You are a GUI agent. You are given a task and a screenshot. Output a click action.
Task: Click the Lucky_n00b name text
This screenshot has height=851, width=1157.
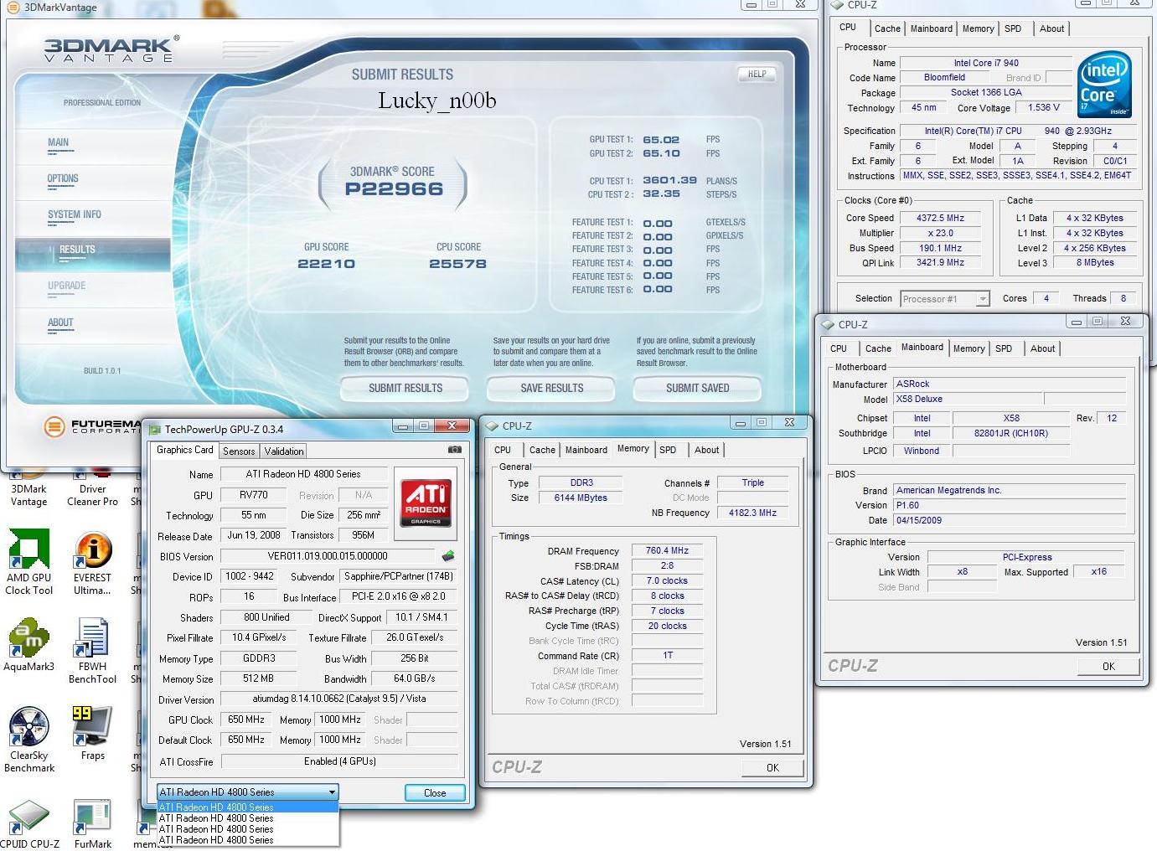coord(436,101)
